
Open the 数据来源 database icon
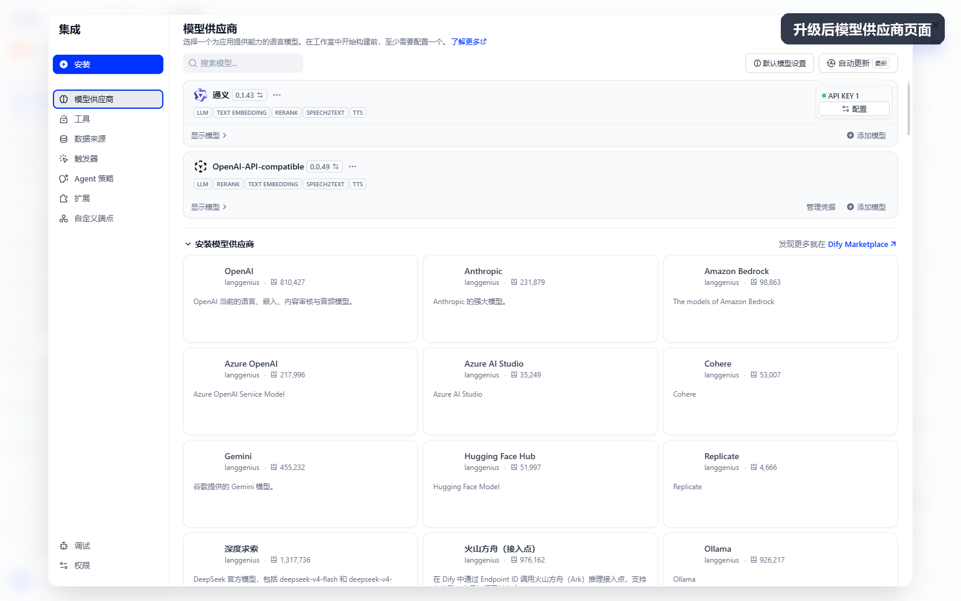pos(64,139)
